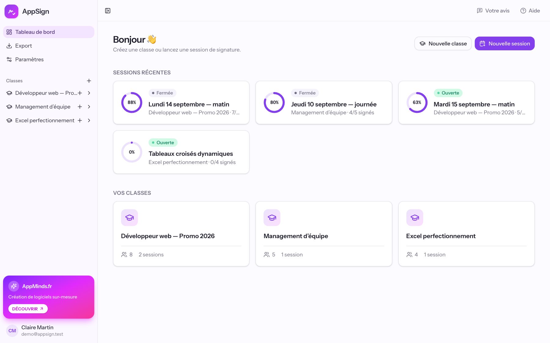Click the 2 sessions count text

151,255
